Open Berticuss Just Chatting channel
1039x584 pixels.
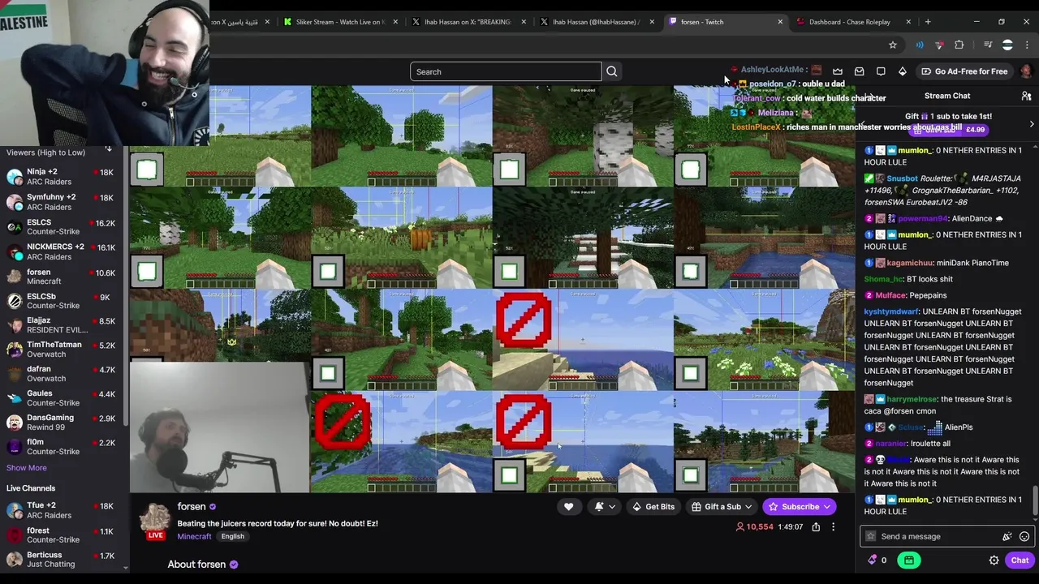[61, 560]
